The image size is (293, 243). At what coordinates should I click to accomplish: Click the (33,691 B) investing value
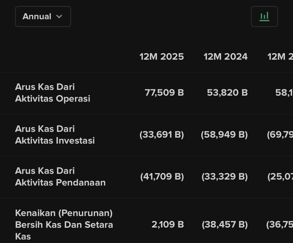[x=162, y=135]
